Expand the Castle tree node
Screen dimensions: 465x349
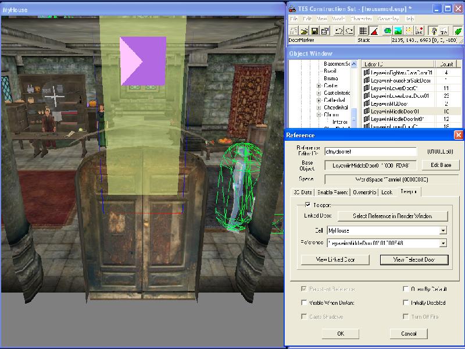tap(319, 86)
